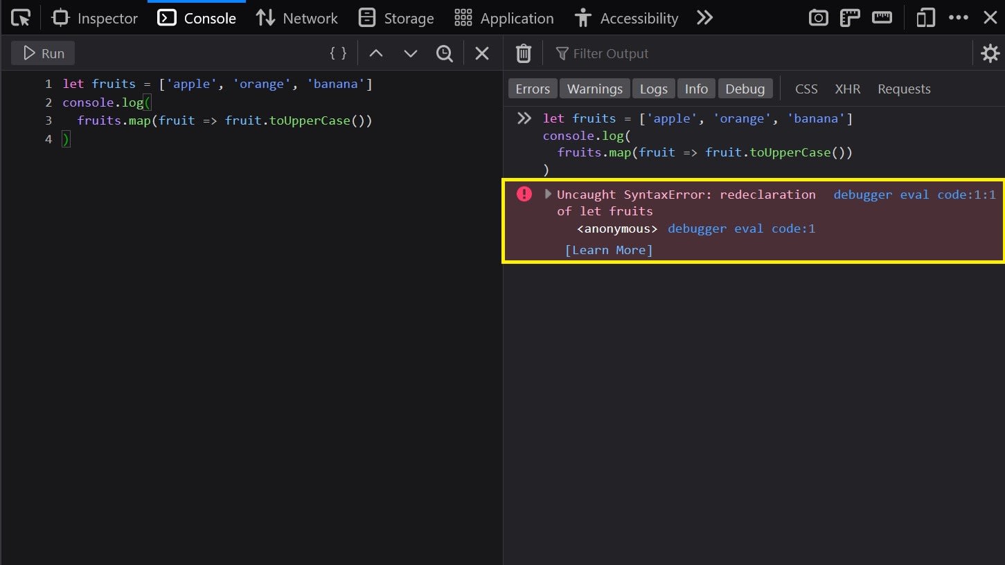Screen dimensions: 1005x565
Task: Open the Storage tab
Action: [x=395, y=18]
